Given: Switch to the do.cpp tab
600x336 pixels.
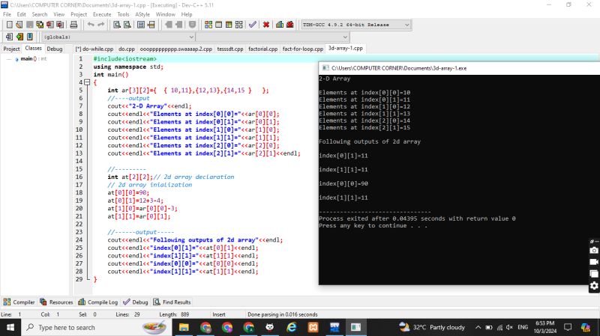Looking at the screenshot, I should [x=127, y=49].
